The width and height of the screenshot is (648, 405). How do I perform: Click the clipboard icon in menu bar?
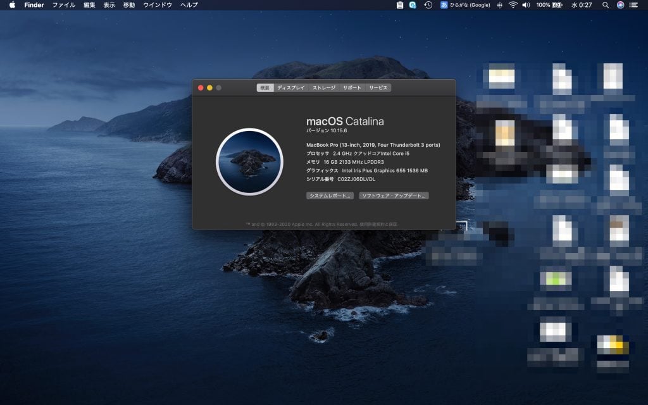tap(400, 5)
